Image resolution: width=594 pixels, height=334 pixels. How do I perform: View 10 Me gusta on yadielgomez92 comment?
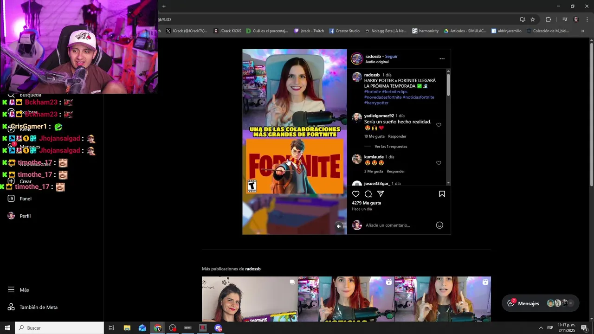tap(374, 136)
